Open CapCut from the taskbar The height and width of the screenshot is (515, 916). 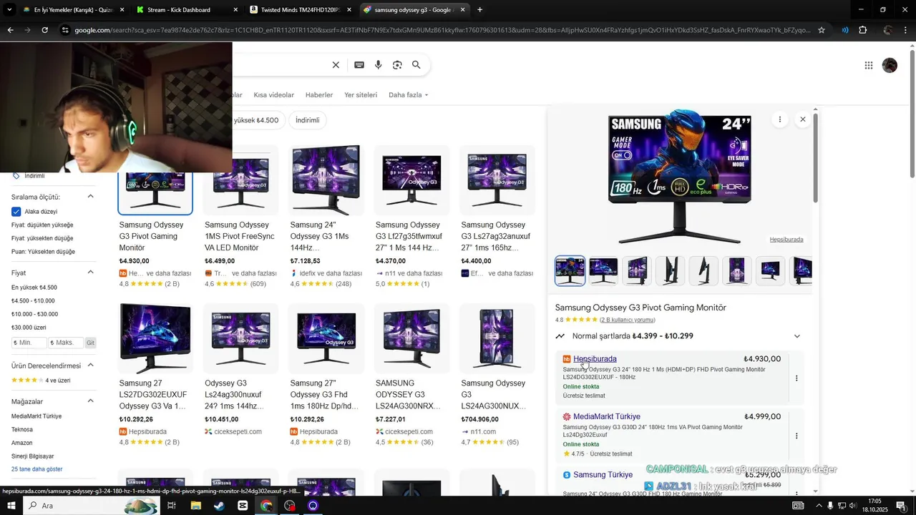tap(243, 506)
